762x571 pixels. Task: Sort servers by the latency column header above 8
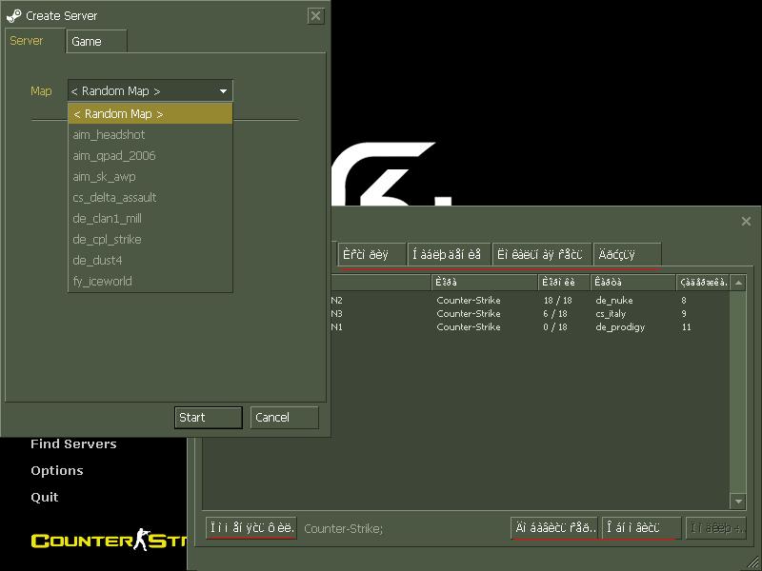(x=703, y=282)
